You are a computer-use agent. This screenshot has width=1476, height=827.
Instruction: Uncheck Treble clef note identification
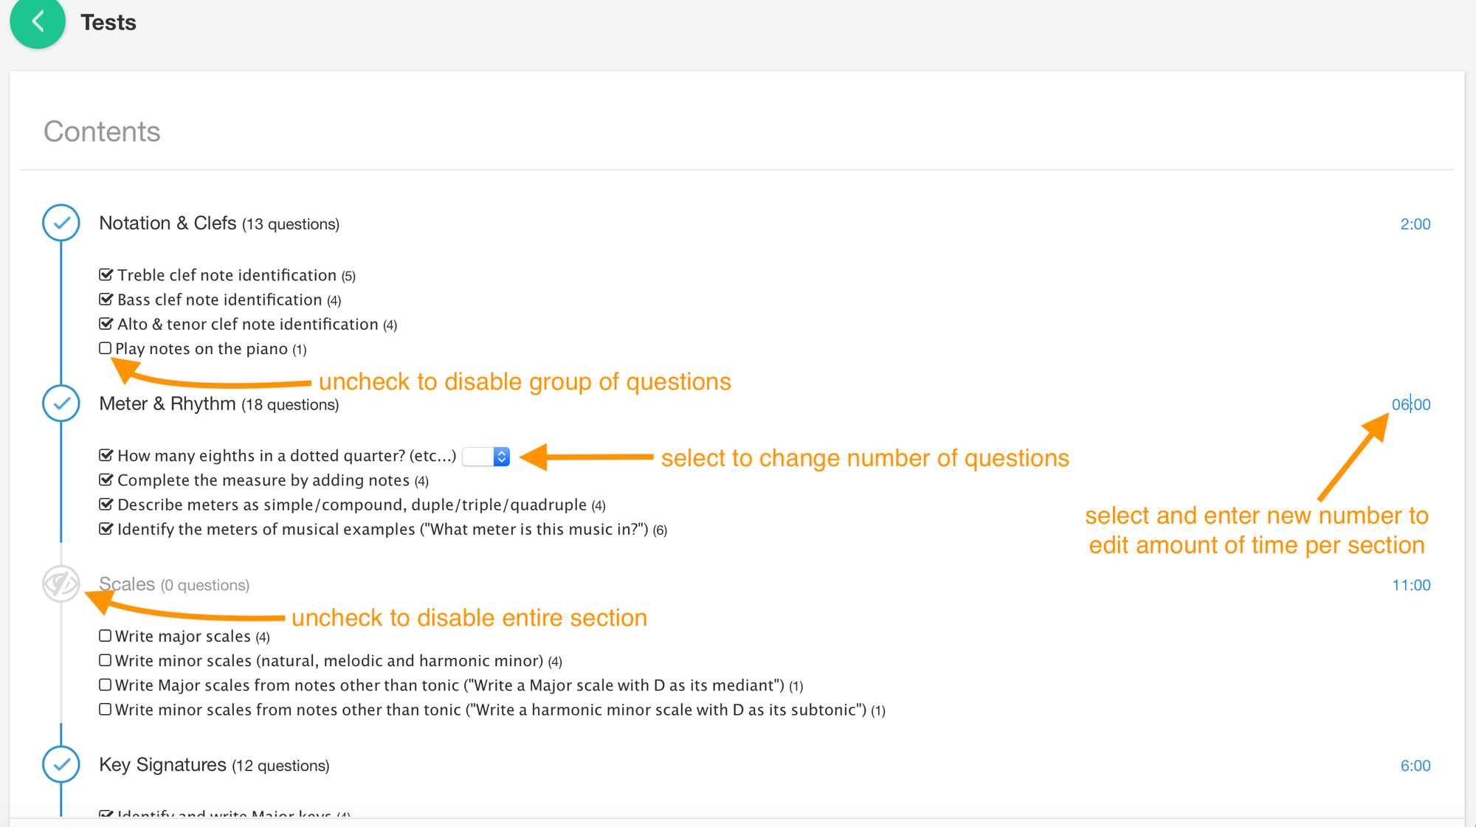click(106, 274)
